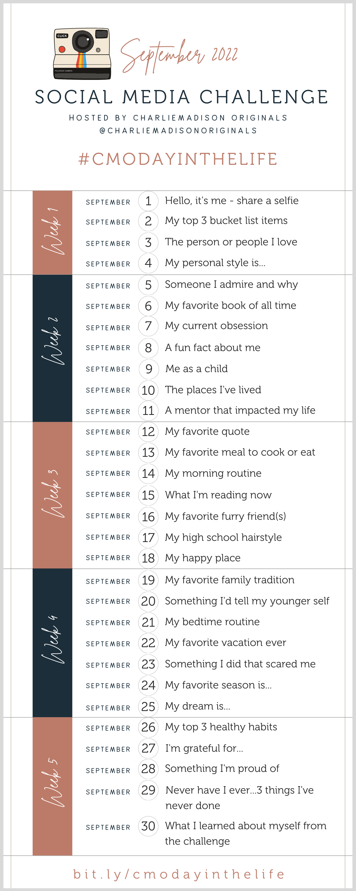Click the circled number 16 badge
This screenshot has height=891, width=356.
tap(148, 517)
